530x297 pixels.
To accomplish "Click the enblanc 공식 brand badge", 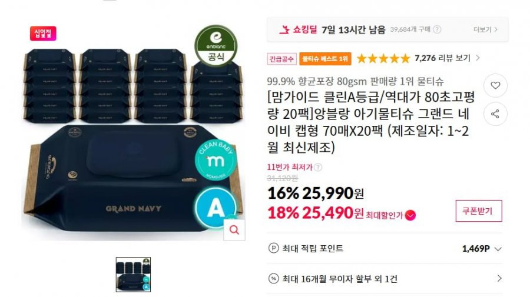I will coord(216,45).
